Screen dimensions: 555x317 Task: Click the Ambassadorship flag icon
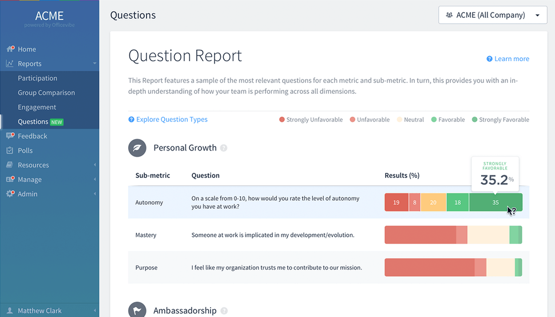click(137, 310)
